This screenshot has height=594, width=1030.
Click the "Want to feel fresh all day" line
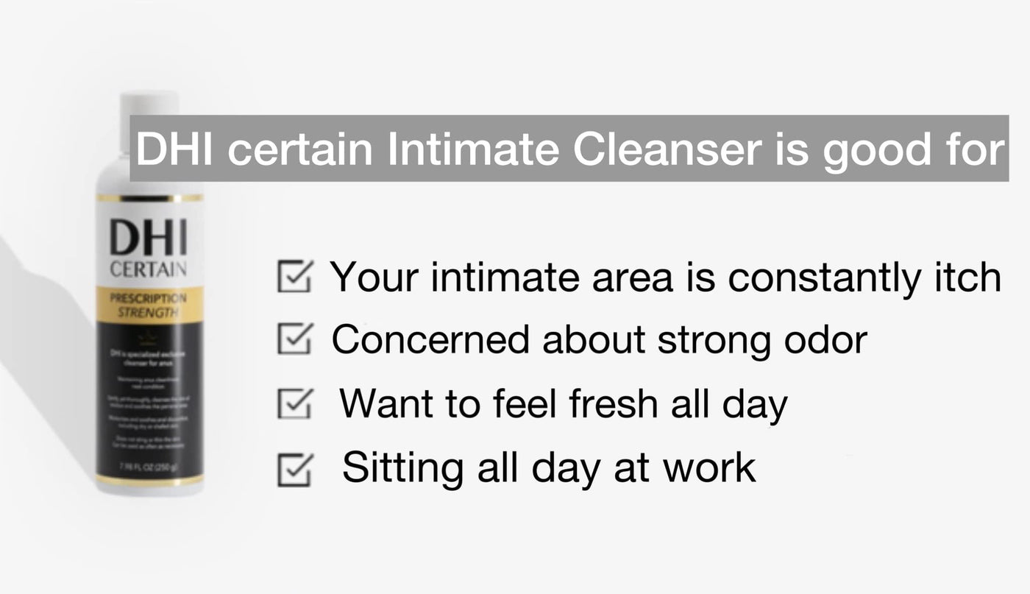[x=563, y=403]
